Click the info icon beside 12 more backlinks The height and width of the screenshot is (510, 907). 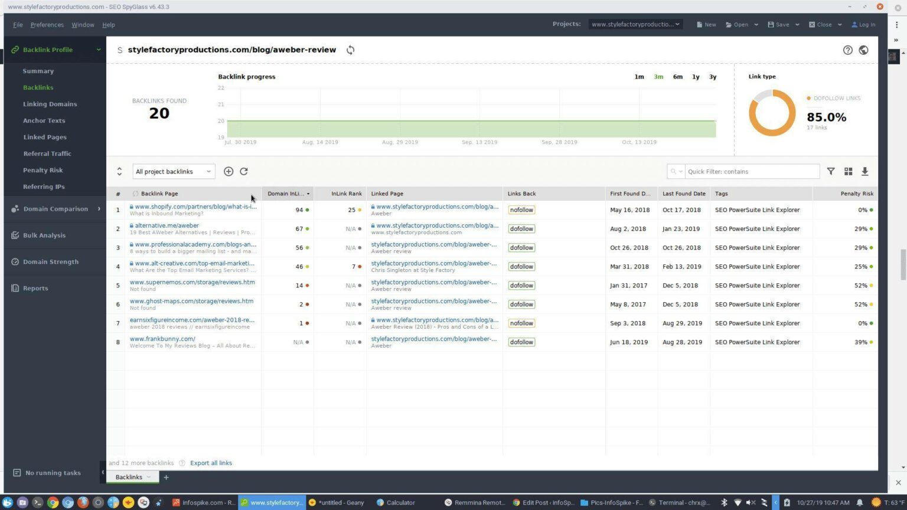pos(182,463)
